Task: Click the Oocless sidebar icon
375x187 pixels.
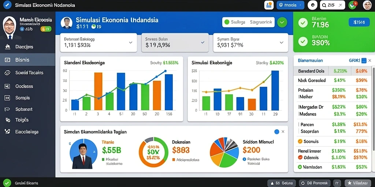Action: pyautogui.click(x=7, y=86)
